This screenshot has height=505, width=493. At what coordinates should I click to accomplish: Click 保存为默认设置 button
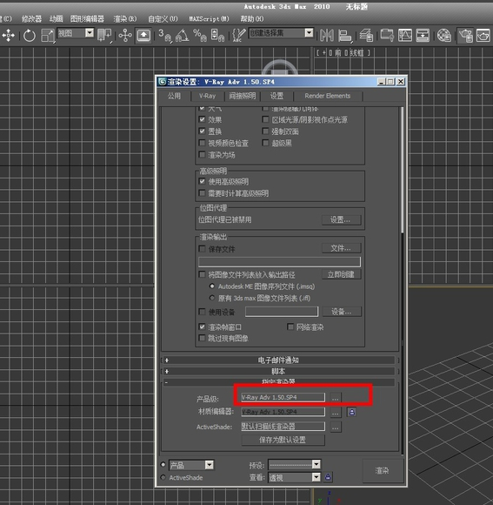pyautogui.click(x=283, y=440)
